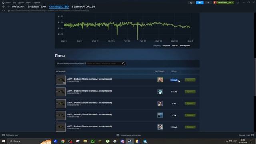Open the Windows Start menu

[4, 141]
